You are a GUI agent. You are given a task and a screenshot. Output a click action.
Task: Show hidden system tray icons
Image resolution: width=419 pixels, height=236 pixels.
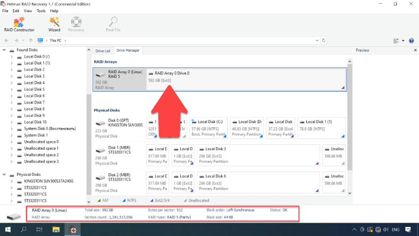click(354, 230)
